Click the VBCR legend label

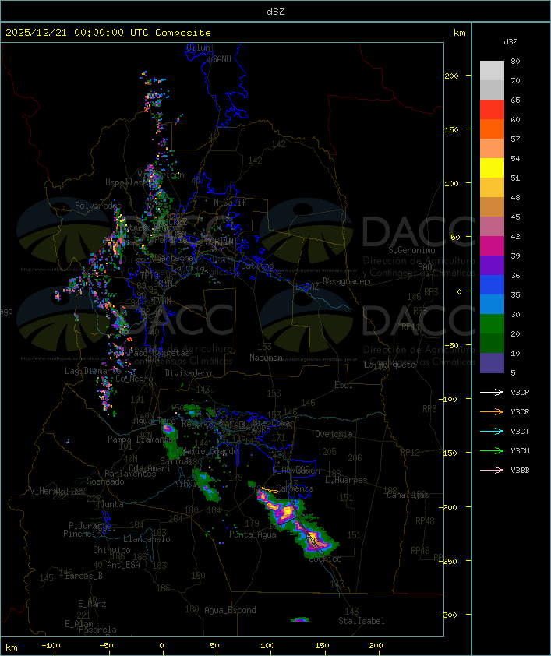point(520,411)
